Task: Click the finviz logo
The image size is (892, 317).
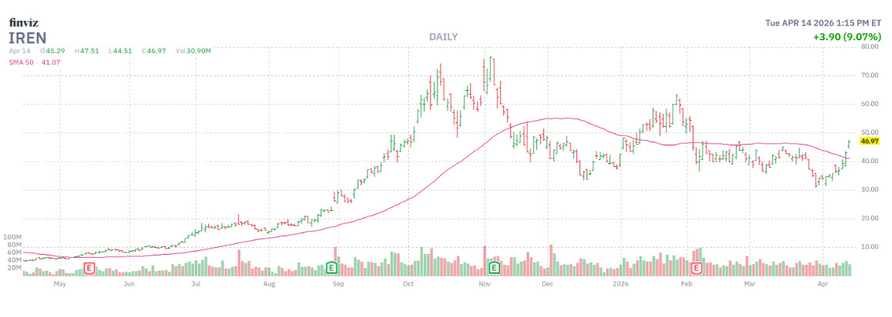Action: pyautogui.click(x=23, y=22)
